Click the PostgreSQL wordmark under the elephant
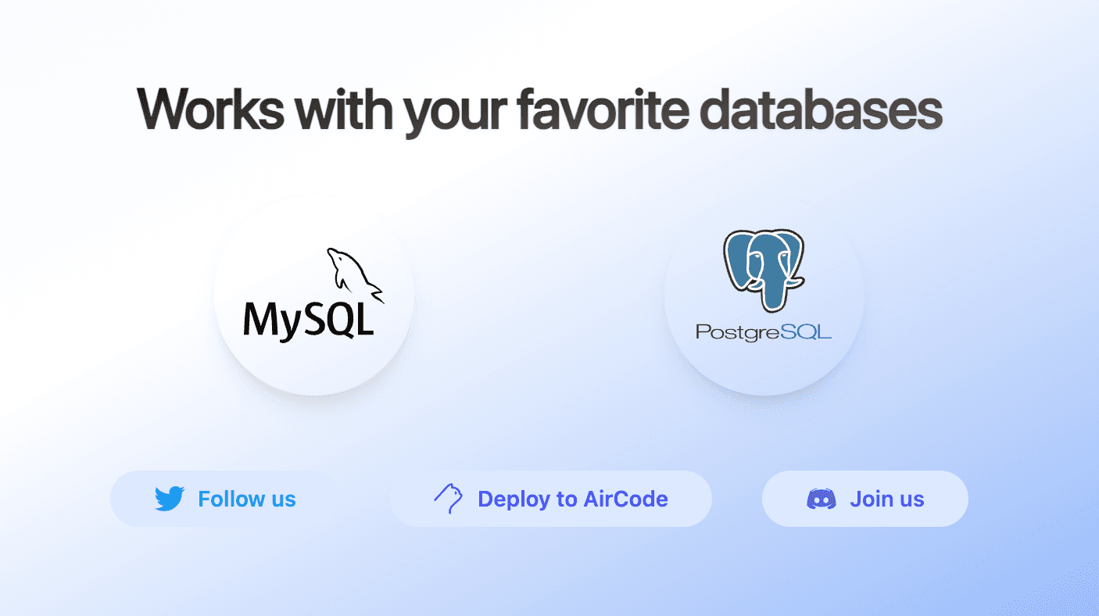Viewport: 1099px width, 616px height. [763, 332]
